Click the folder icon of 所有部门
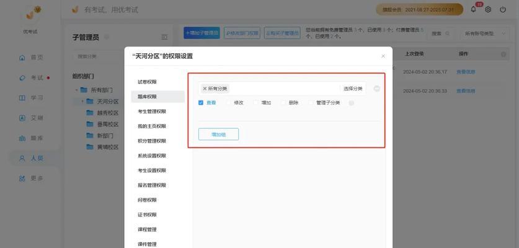Screen dimensions: 519x248 (84, 90)
